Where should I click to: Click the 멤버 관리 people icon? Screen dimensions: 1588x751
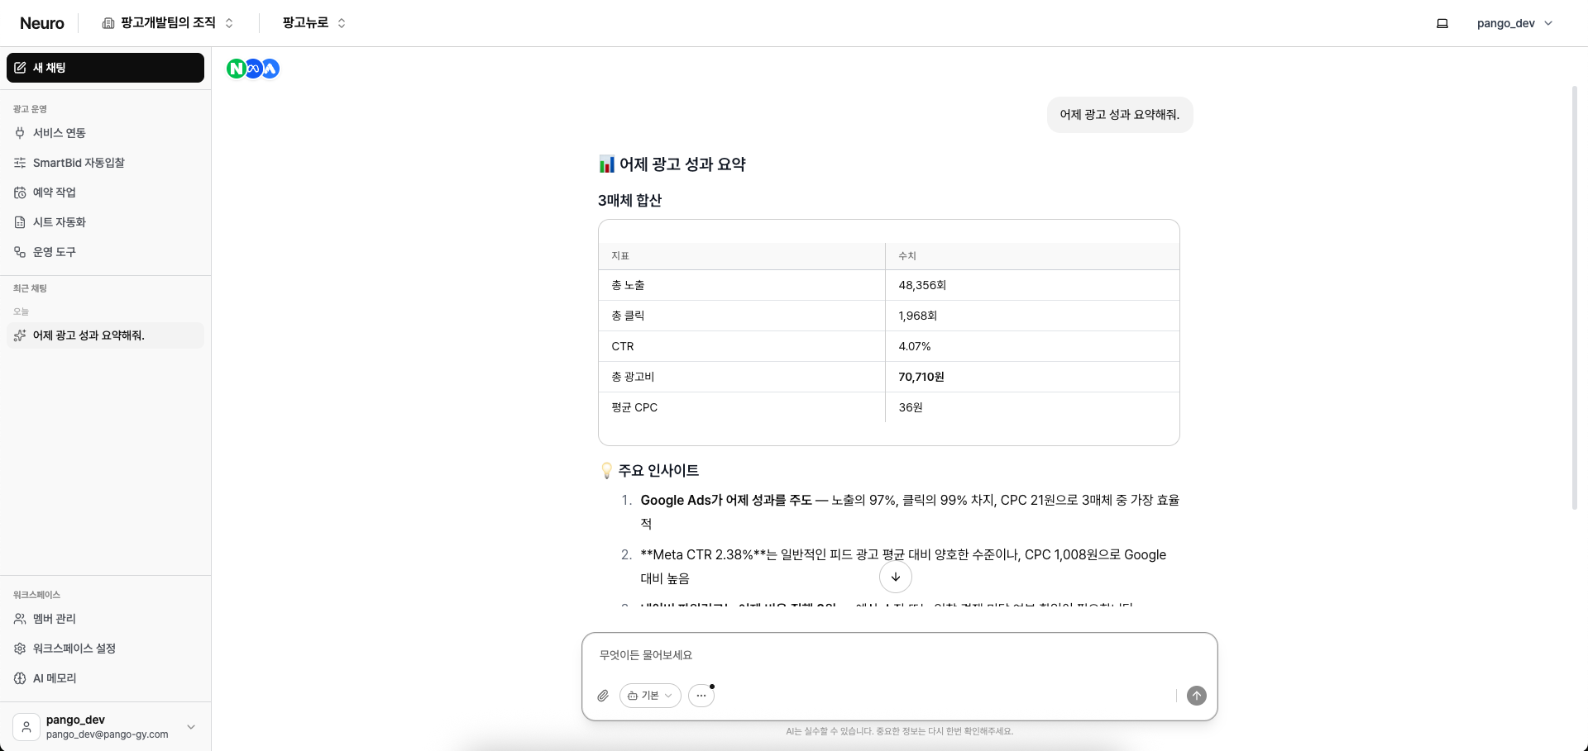click(20, 619)
